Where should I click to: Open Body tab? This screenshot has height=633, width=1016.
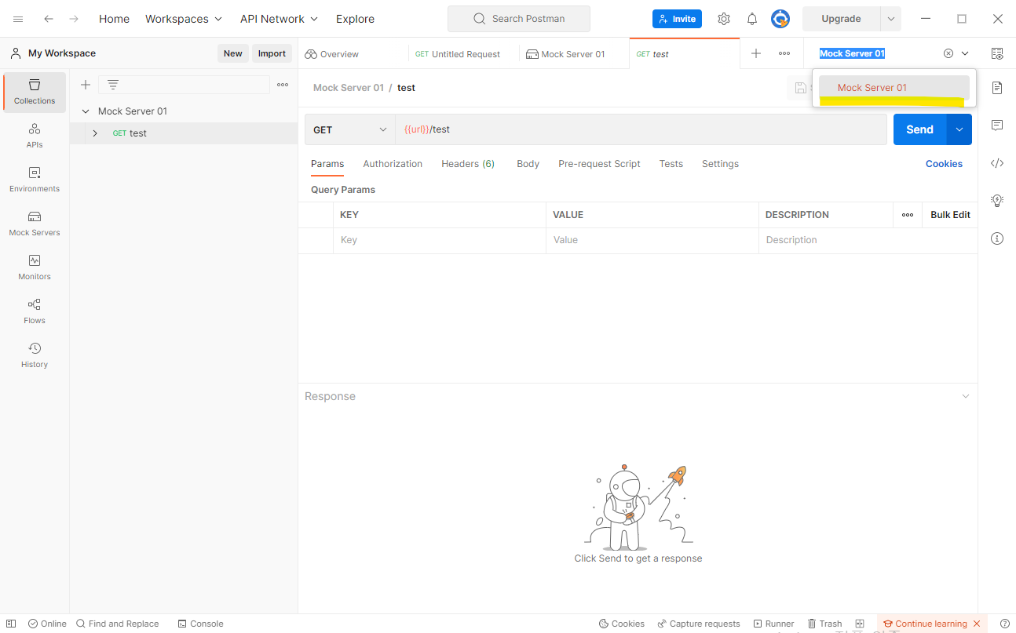(528, 164)
